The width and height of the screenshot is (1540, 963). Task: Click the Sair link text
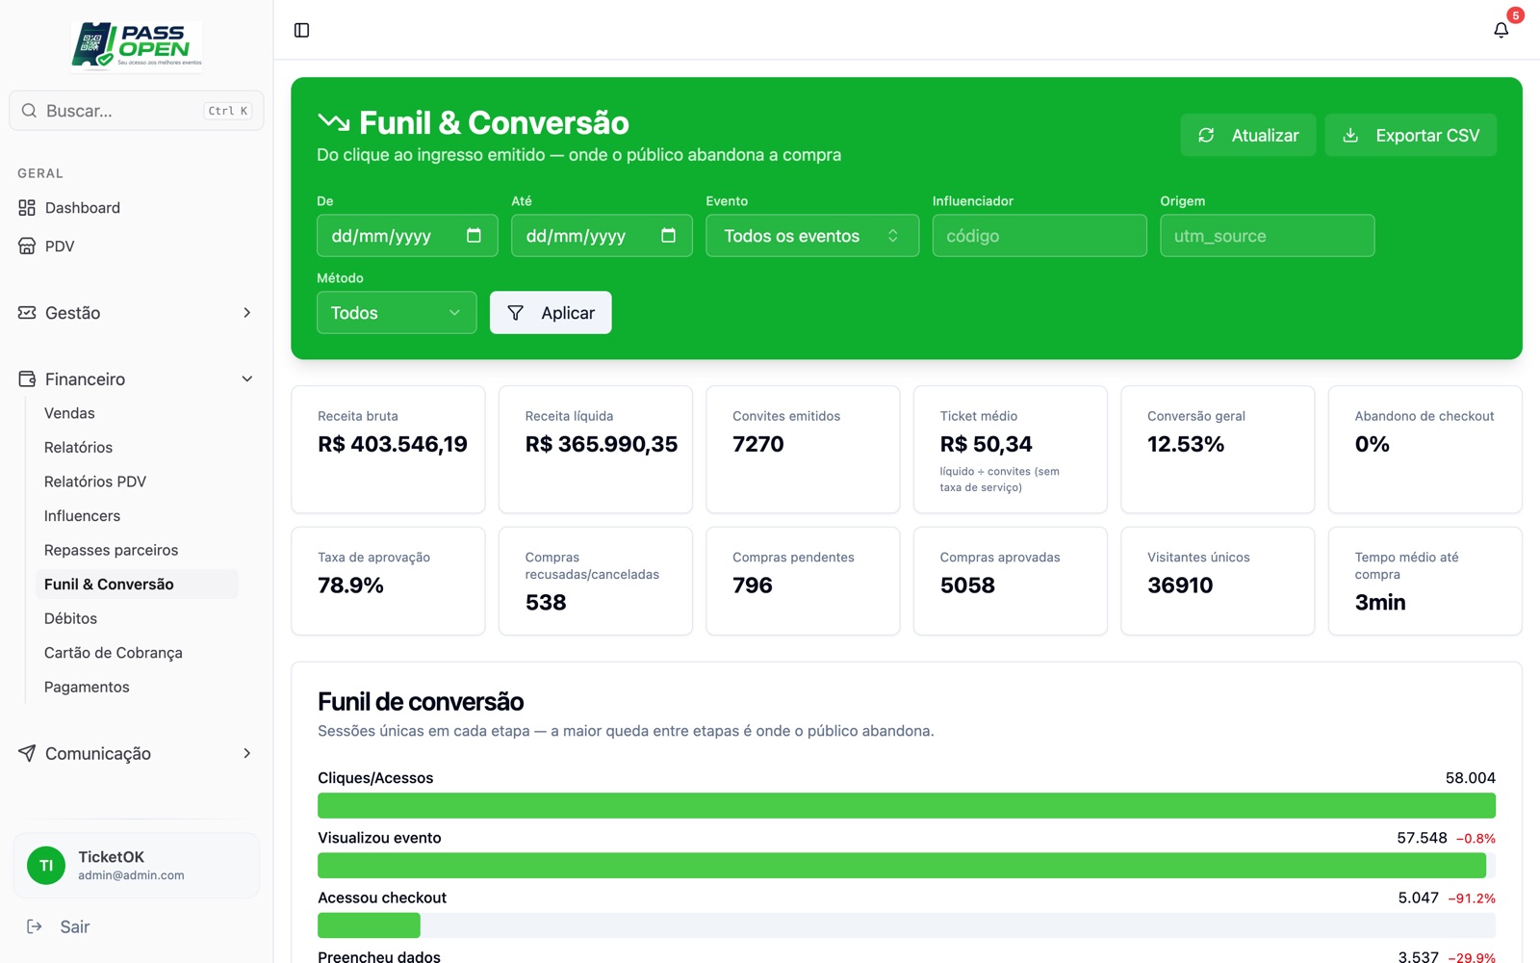coord(75,926)
